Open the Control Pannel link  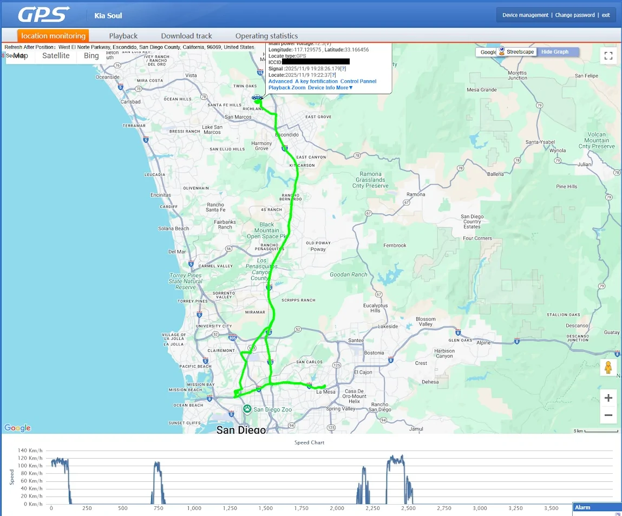[358, 81]
